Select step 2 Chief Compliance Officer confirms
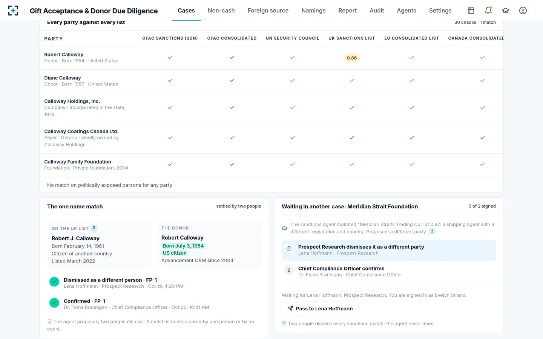The image size is (543, 339). (389, 271)
